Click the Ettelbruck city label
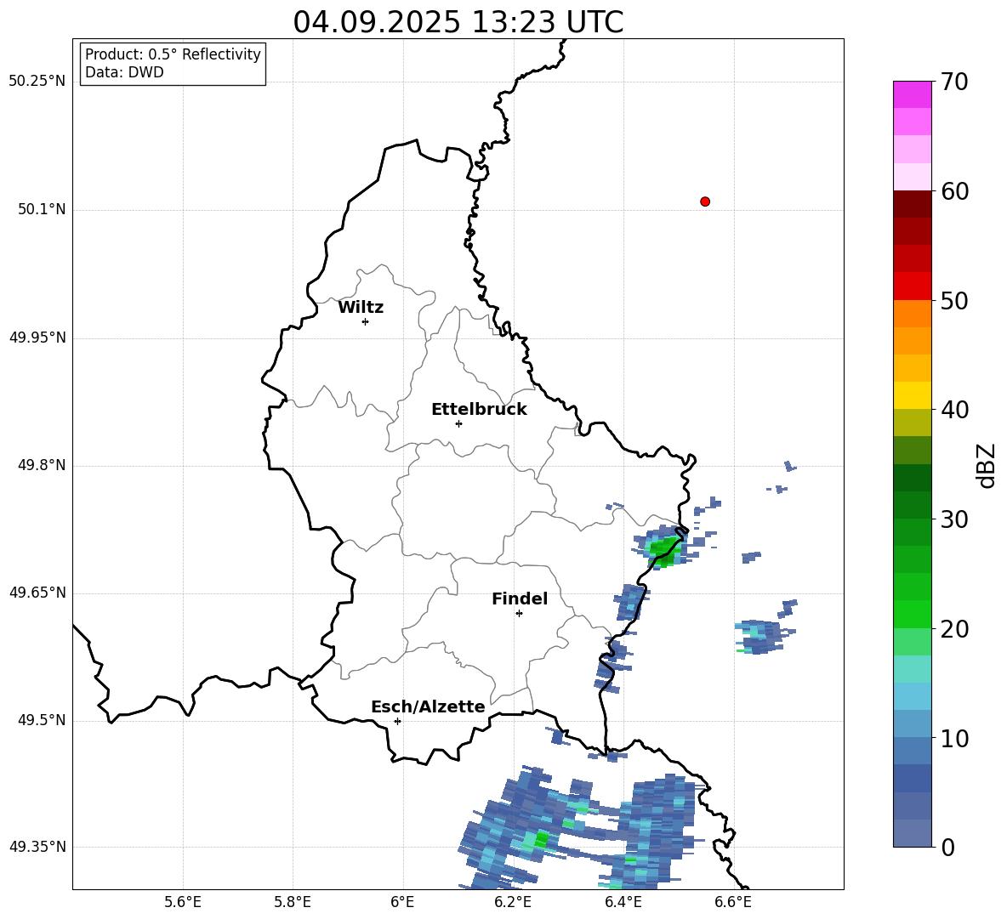 479,410
